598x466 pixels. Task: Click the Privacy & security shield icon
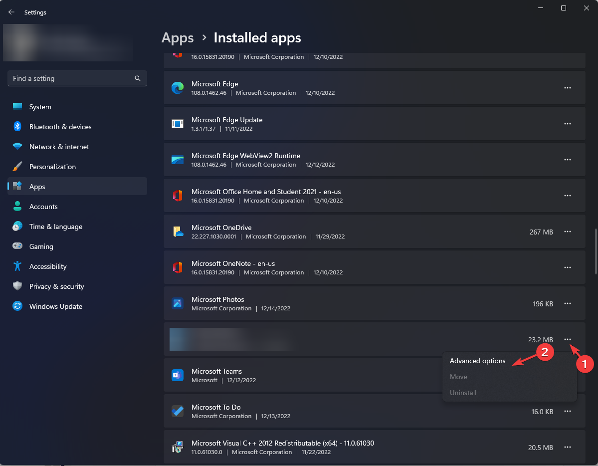click(17, 286)
